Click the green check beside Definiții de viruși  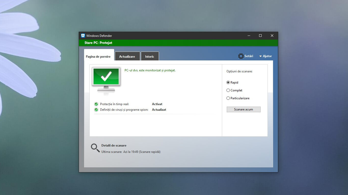pyautogui.click(x=96, y=110)
